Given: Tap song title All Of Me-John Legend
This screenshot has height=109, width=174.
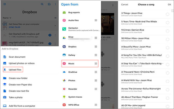Looking at the screenshot, I should [x=133, y=105].
